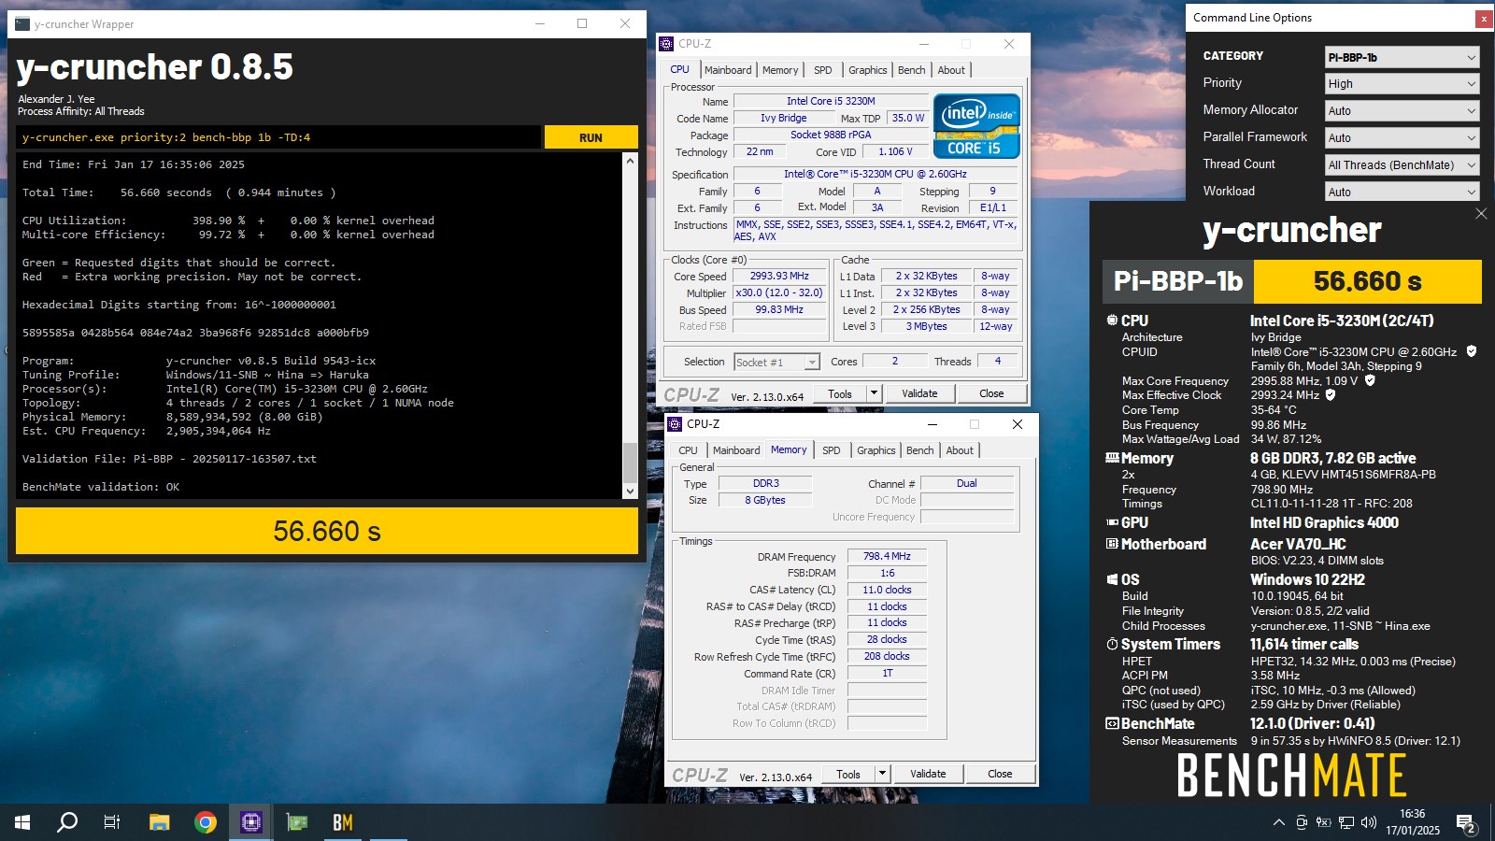Open Windows Start menu
Screen dimensions: 1495x841
[22, 822]
